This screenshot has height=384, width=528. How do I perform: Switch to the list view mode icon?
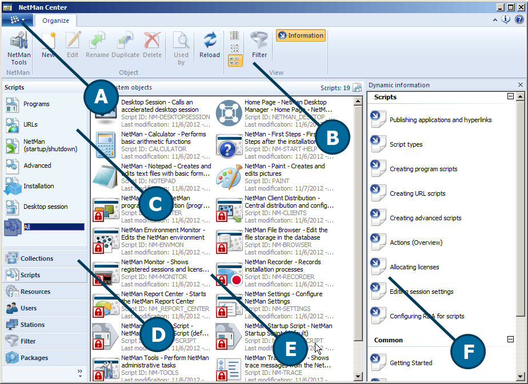click(235, 35)
